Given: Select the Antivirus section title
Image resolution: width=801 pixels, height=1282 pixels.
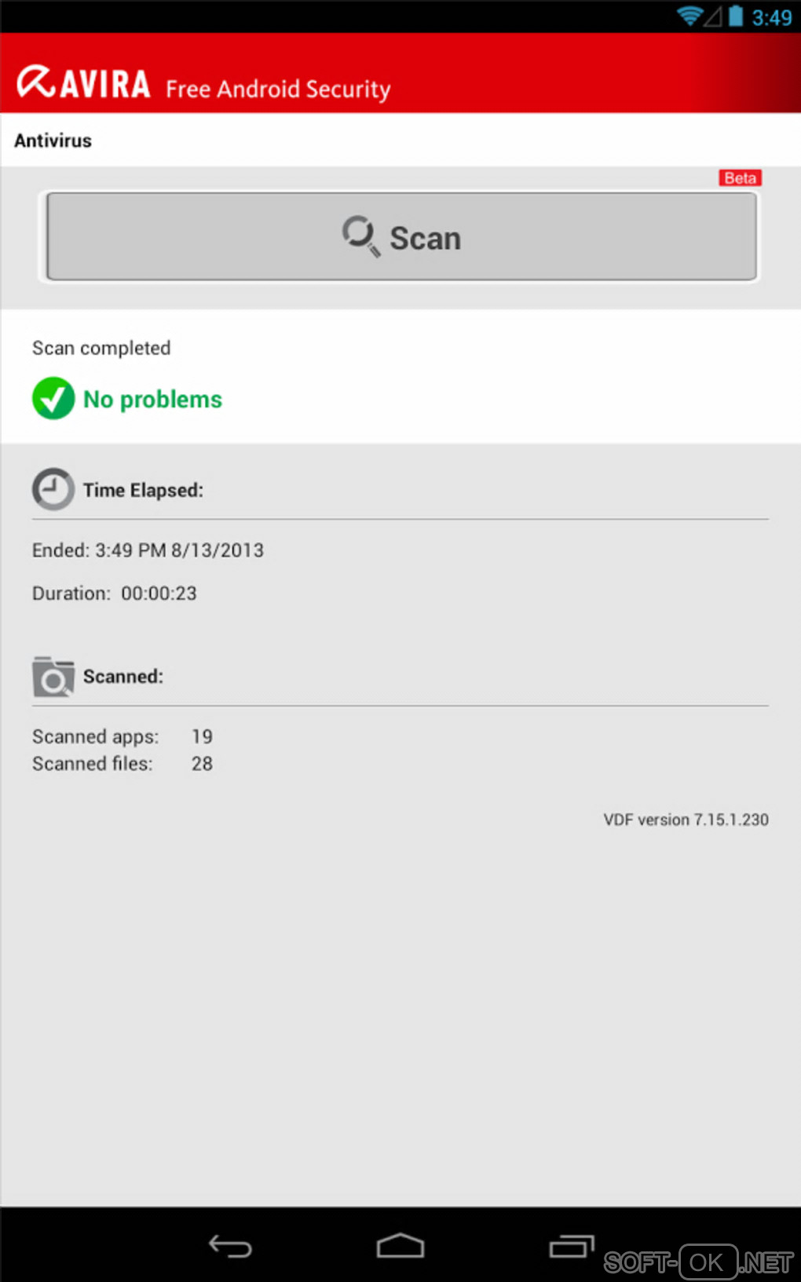Looking at the screenshot, I should 53,141.
